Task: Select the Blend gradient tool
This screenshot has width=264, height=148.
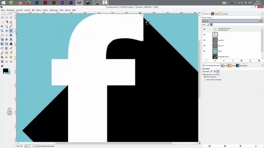Action: tap(7, 48)
